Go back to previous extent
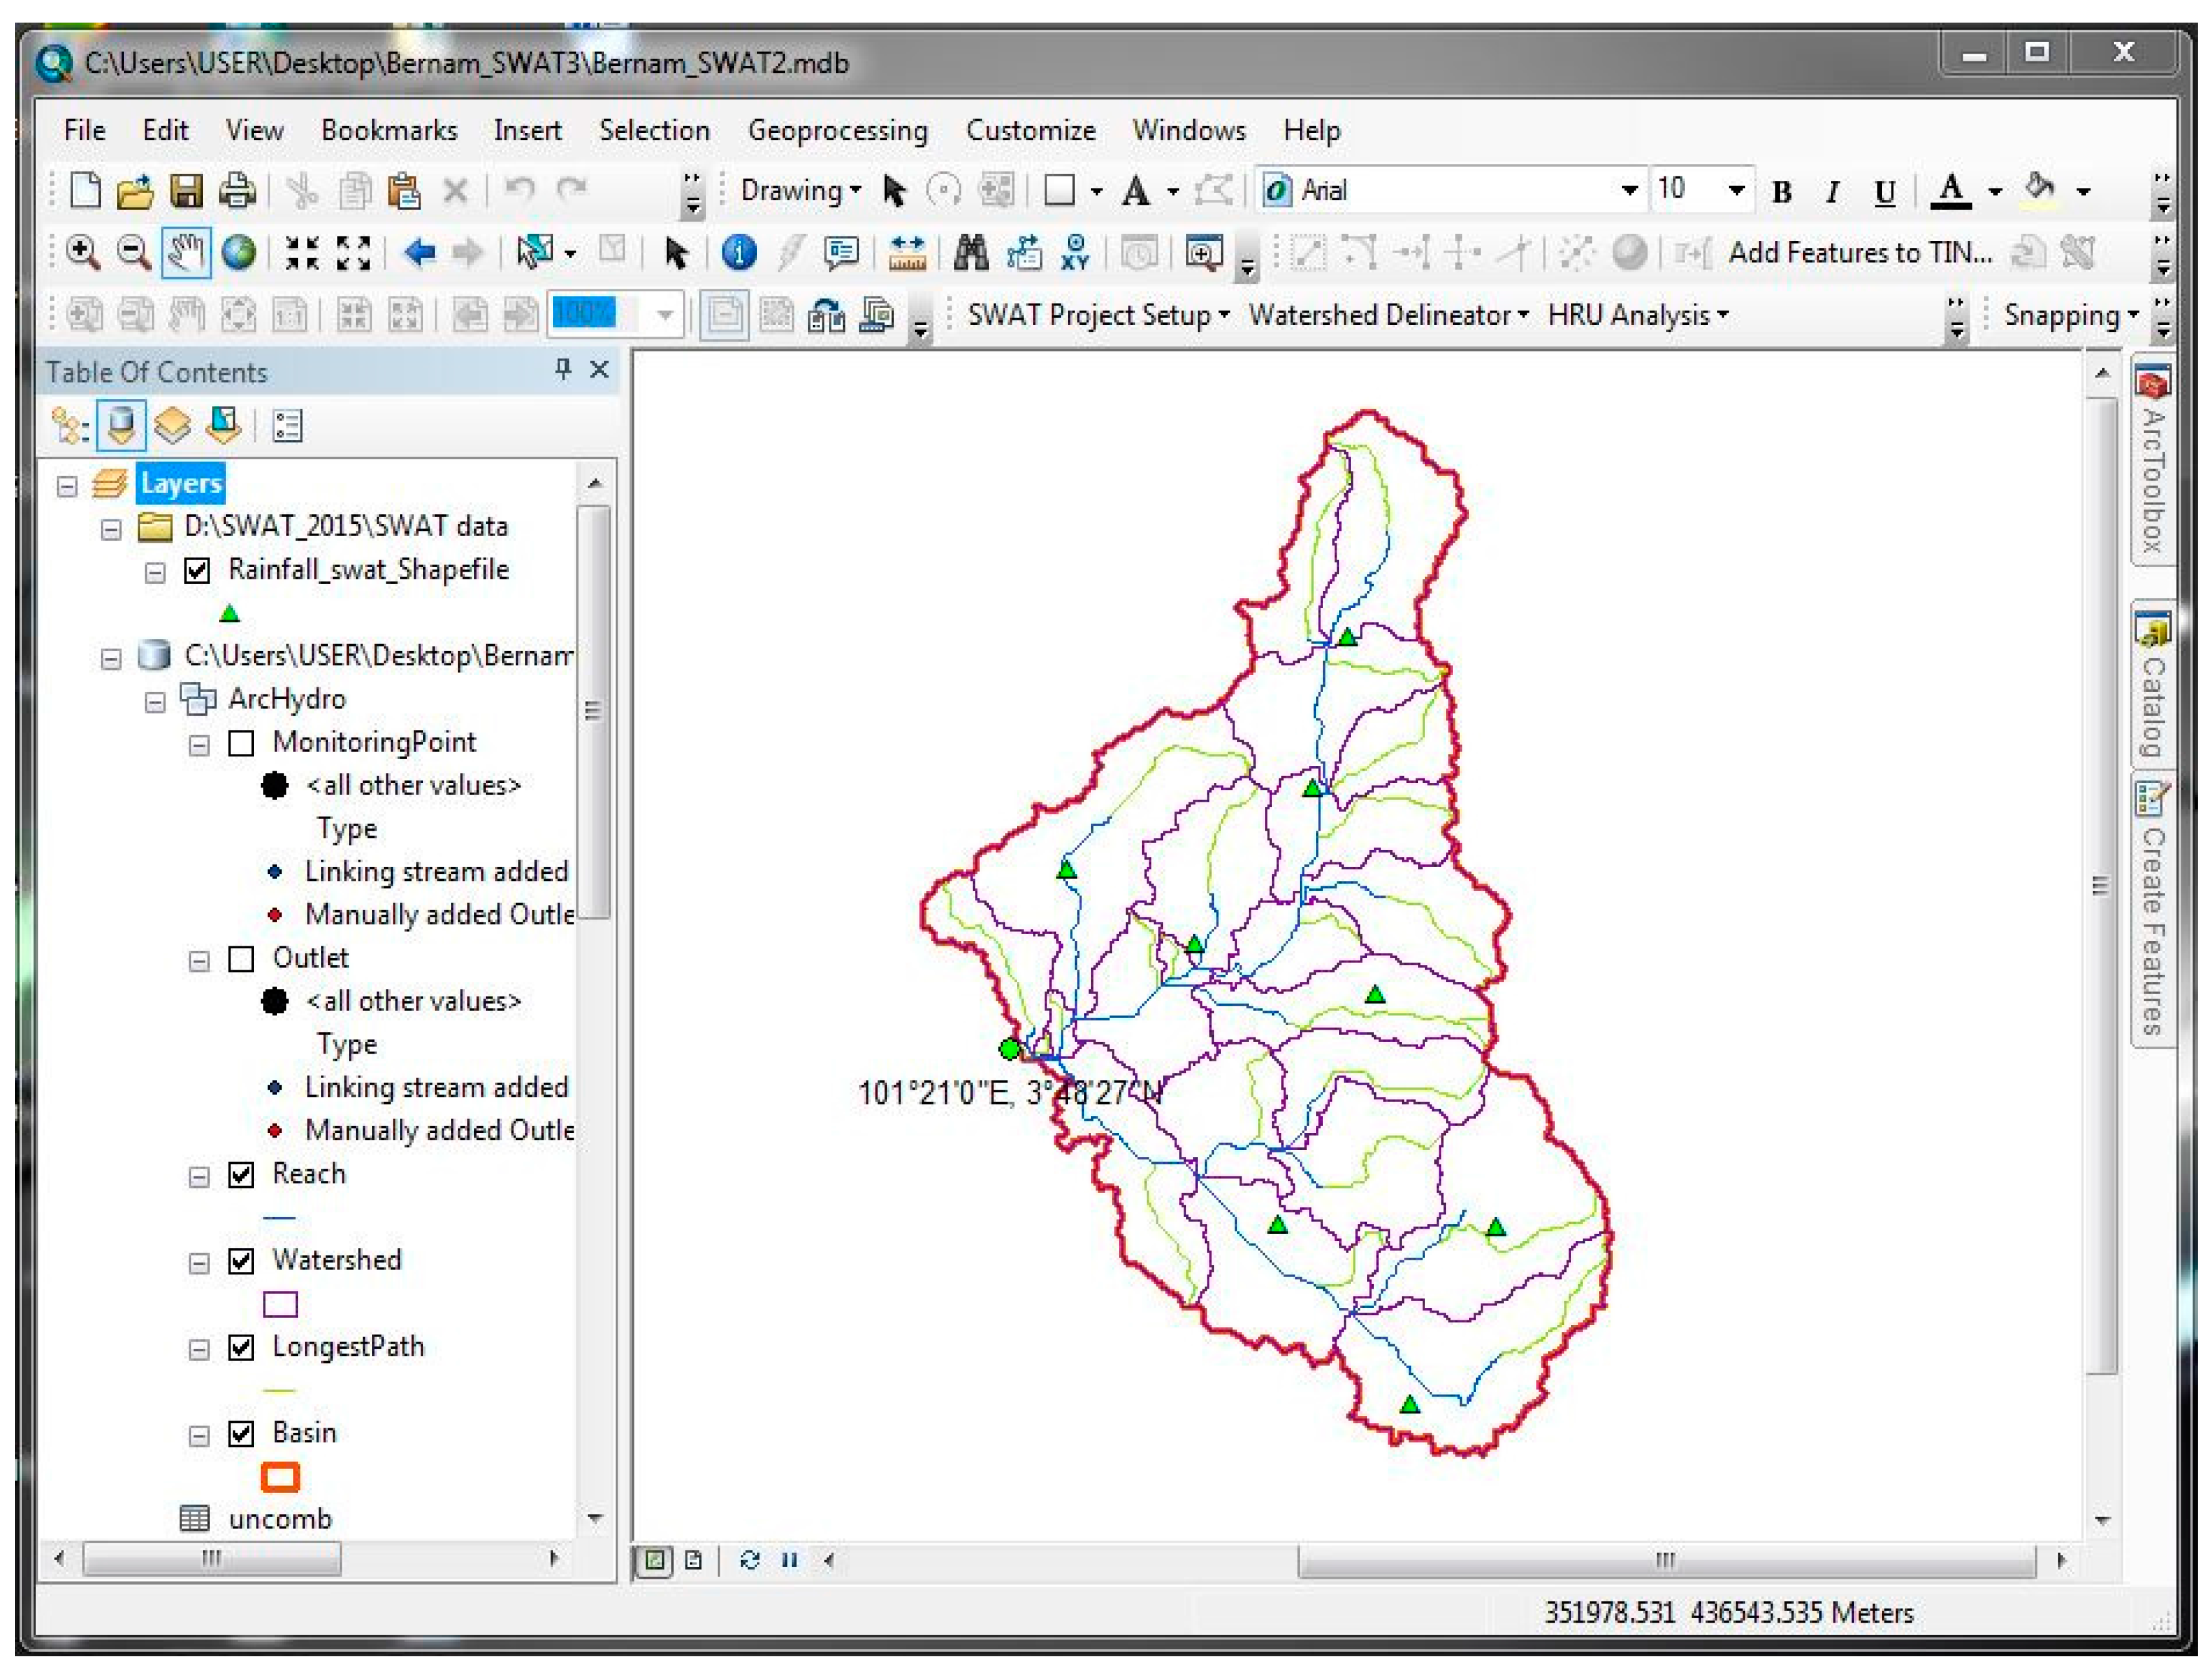This screenshot has height=1675, width=2212. [419, 253]
